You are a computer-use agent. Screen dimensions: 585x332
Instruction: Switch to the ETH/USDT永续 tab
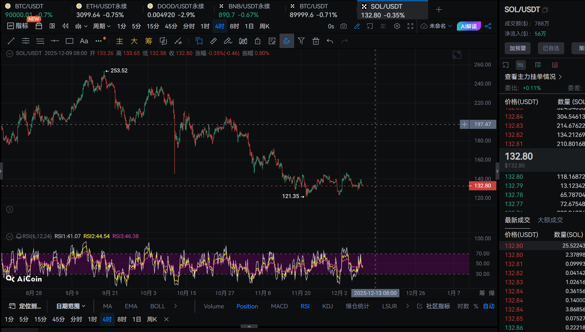pyautogui.click(x=106, y=7)
